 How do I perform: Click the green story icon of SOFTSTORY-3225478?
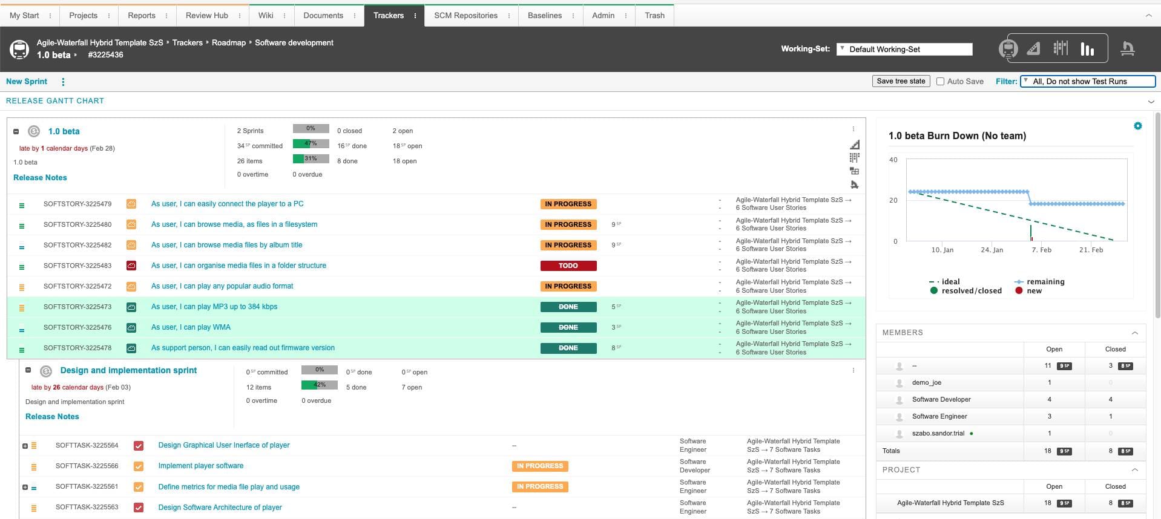point(131,348)
